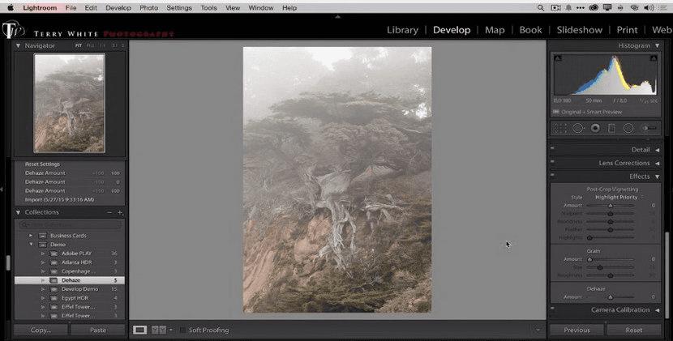
Task: Toggle the Detail panel on/off switch
Action: tap(552, 148)
